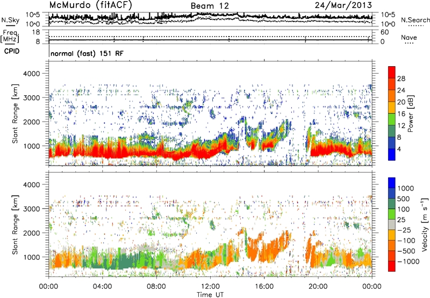Click the 60 tick on Nave axis
The height and width of the screenshot is (298, 430).
point(385,32)
